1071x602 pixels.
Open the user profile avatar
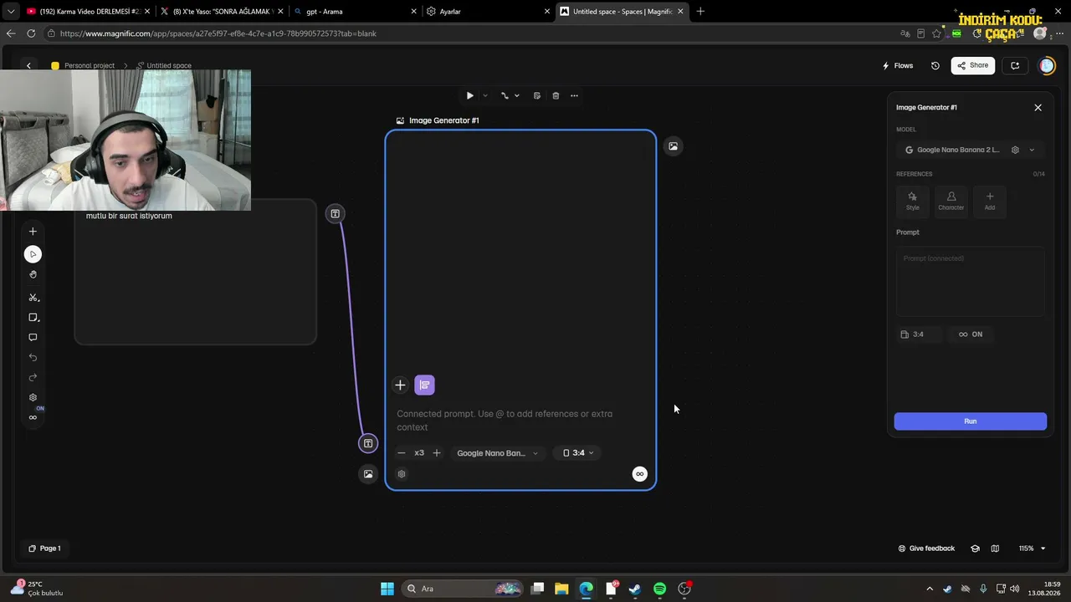click(x=1047, y=66)
